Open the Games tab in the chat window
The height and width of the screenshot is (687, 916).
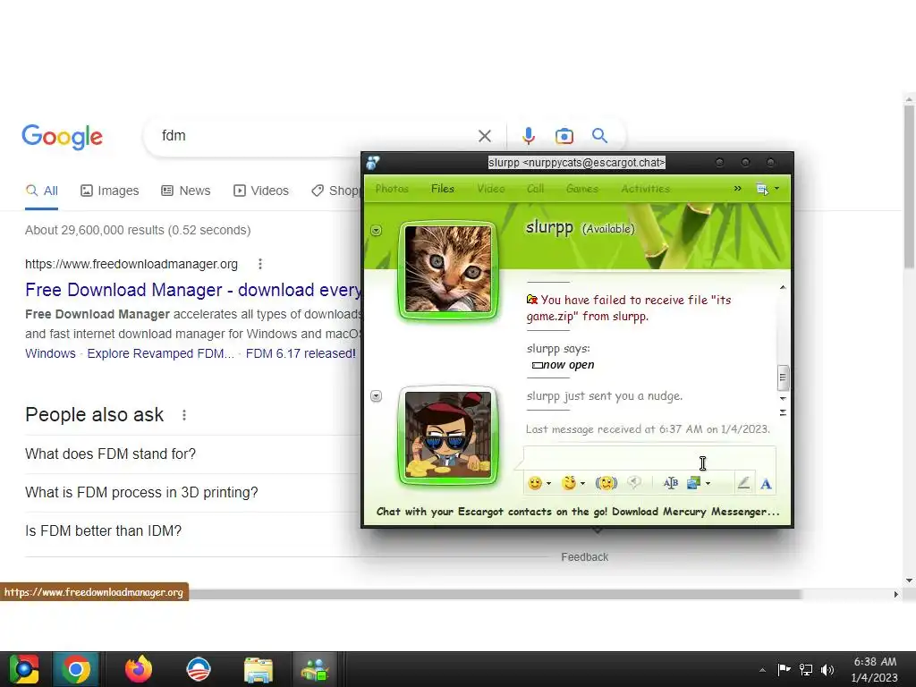point(582,189)
